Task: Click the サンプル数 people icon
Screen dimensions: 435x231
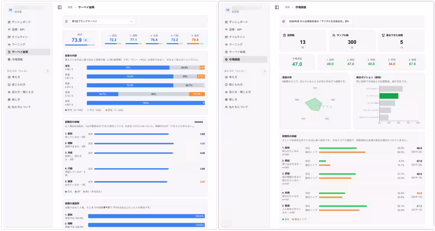Action: (333, 35)
